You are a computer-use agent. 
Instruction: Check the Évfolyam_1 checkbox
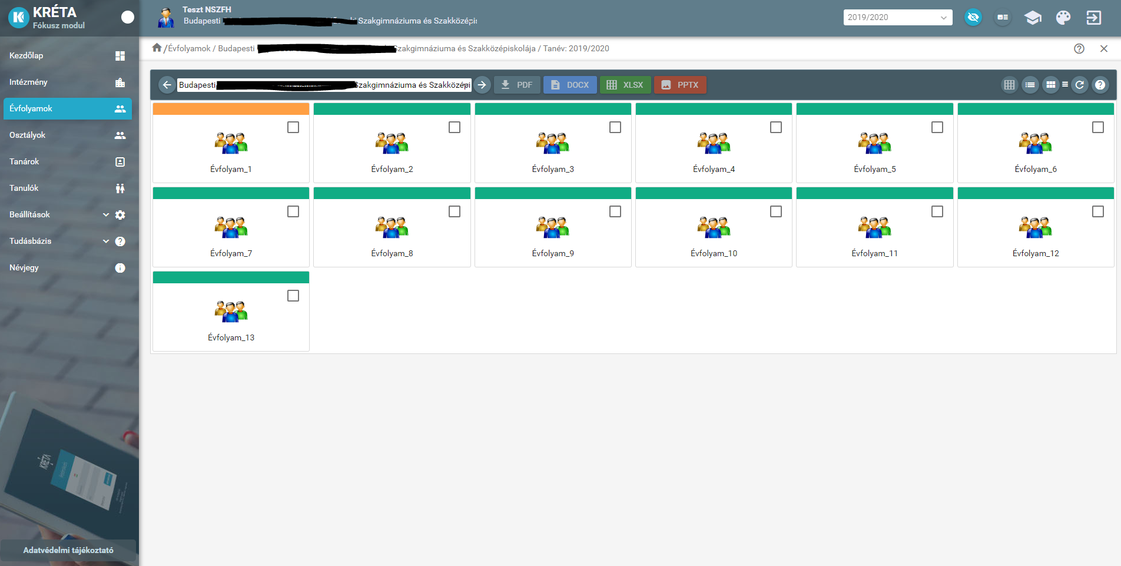[x=293, y=127]
